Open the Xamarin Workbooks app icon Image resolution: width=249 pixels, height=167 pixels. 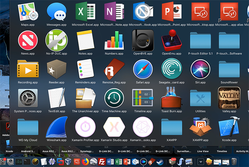click(x=143, y=127)
